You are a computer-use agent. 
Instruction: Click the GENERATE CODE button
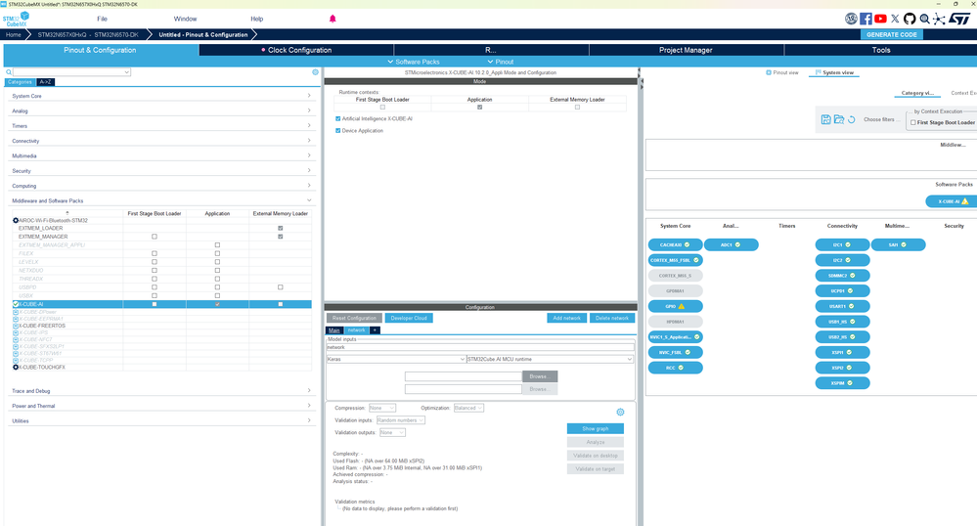892,35
